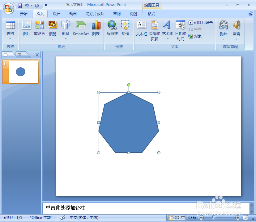Select slide 1 thumbnail

click(23, 72)
